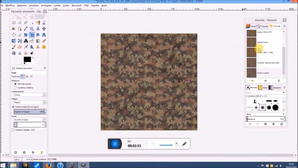This screenshot has width=298, height=168.
Task: Select the Rotate tool
Action: point(26,35)
